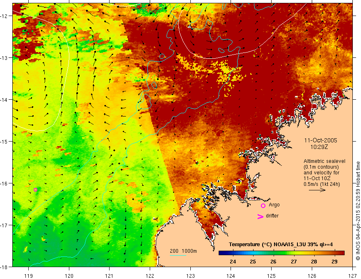
Task: Click latitude label -12
Action: point(4,16)
